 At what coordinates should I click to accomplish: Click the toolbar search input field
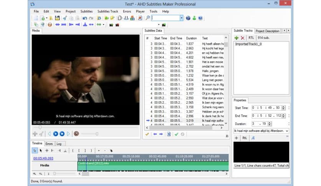[x=165, y=18]
